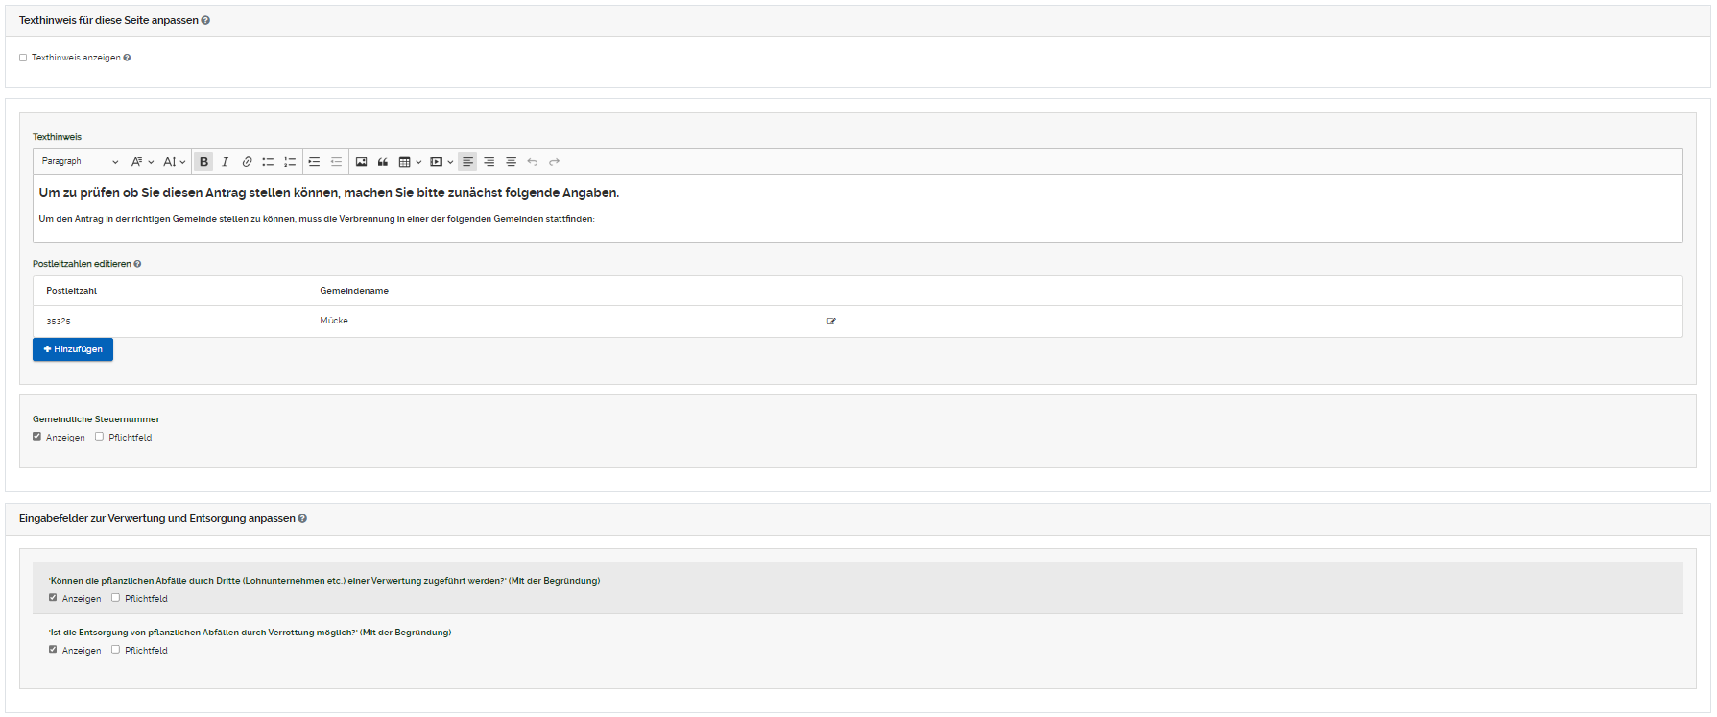The width and height of the screenshot is (1717, 717).
Task: Insert an image into the text
Action: point(361,162)
